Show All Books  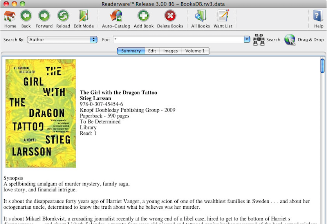[201, 19]
